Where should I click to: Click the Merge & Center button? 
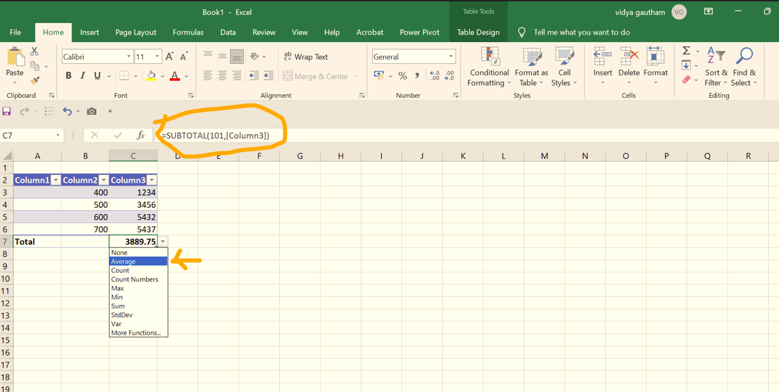316,76
